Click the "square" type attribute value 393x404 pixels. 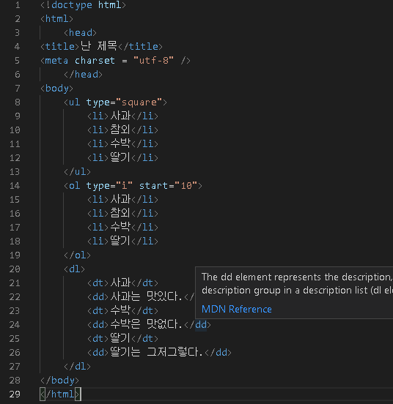(139, 102)
